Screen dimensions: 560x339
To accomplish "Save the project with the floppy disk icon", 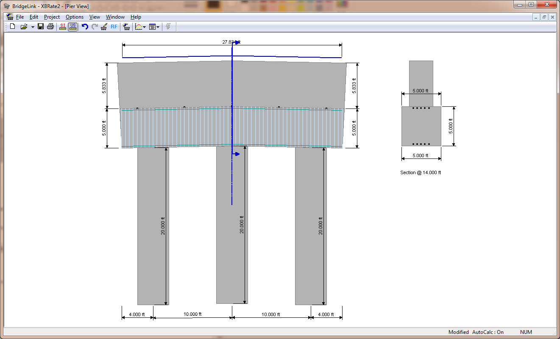I will tap(41, 27).
